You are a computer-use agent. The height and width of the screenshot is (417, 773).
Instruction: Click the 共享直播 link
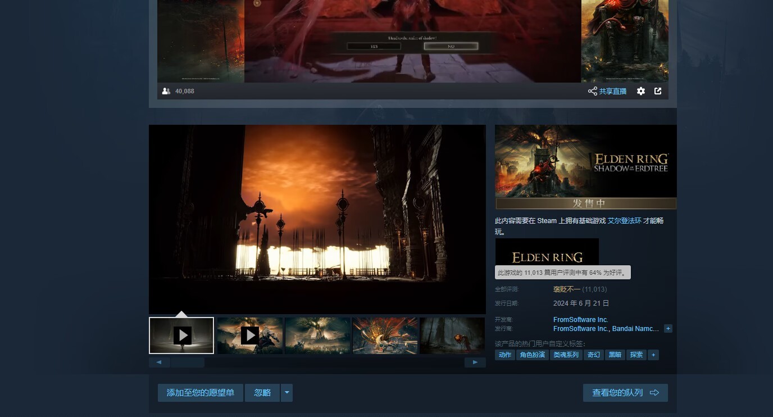tap(612, 91)
